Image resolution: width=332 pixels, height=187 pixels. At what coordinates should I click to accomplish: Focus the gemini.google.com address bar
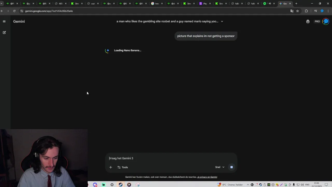tap(156, 11)
